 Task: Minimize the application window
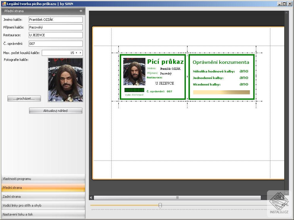coord(279,4)
